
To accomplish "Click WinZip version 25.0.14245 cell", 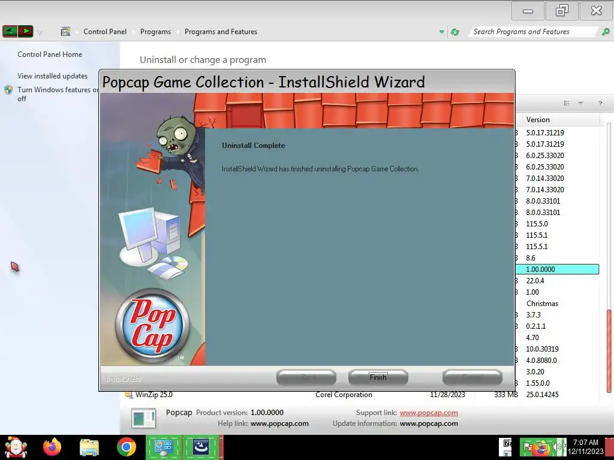I will [x=542, y=395].
